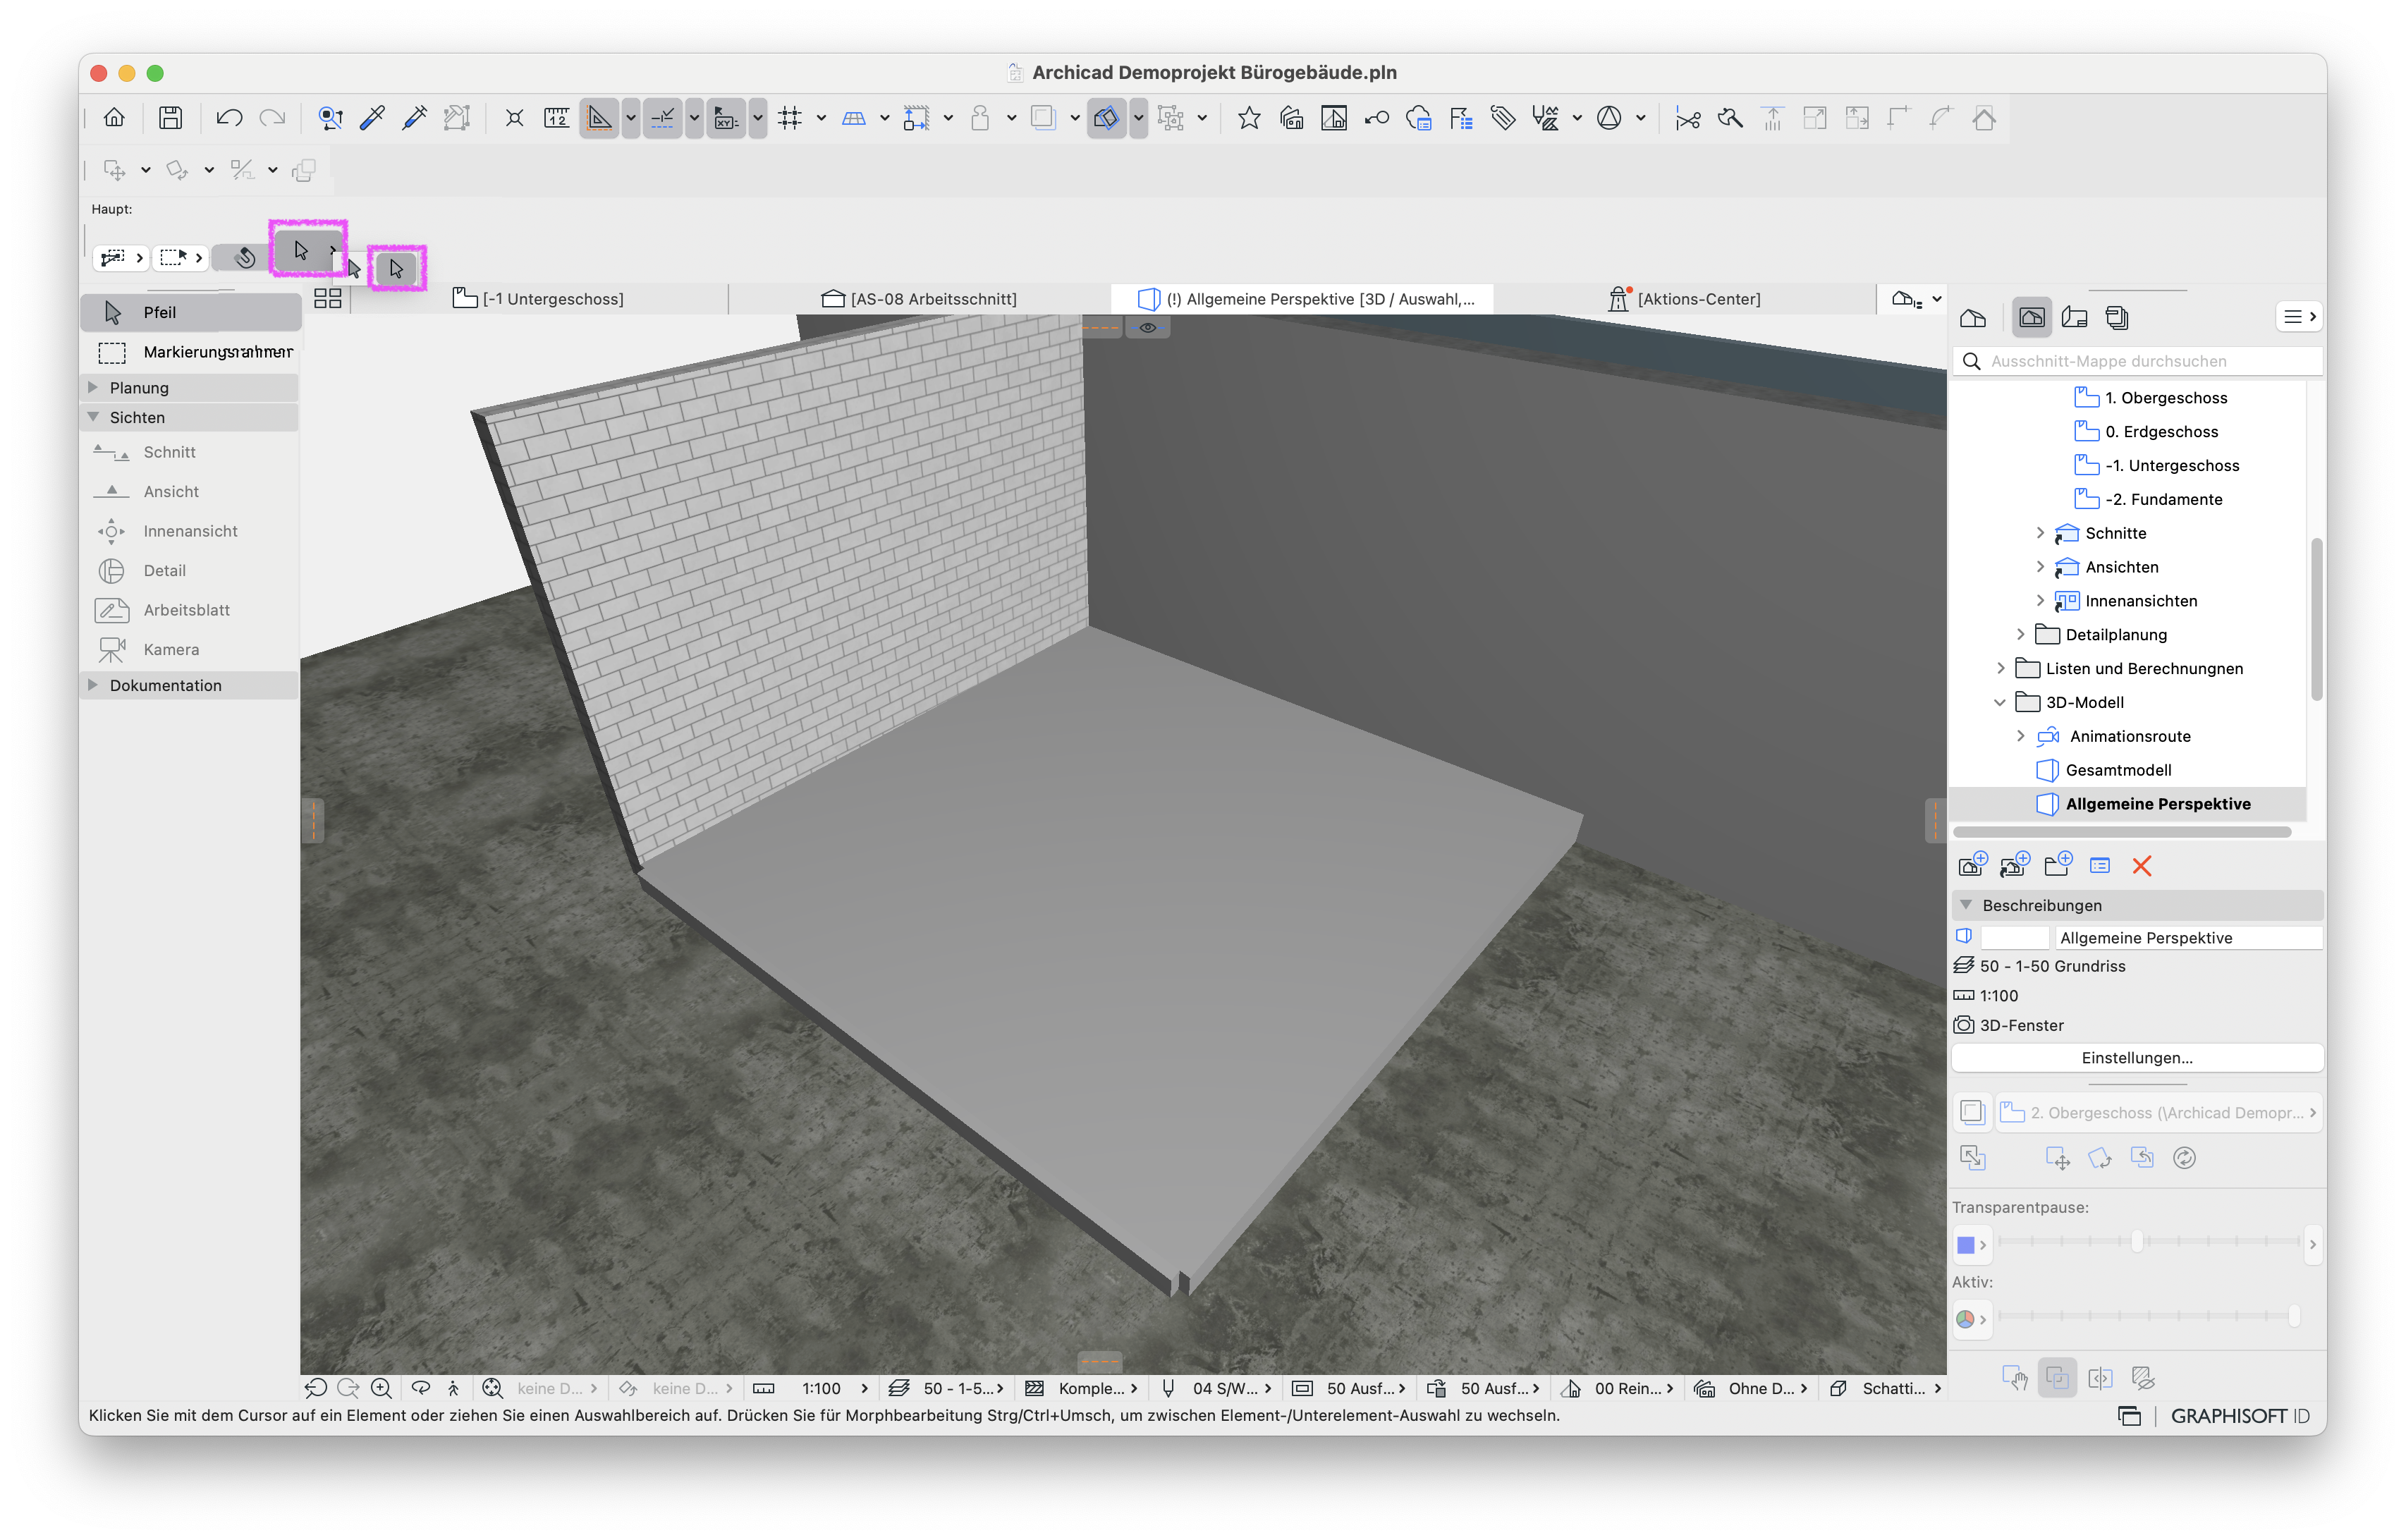Open the 04 S/W pen set dropdown
The width and height of the screenshot is (2406, 1540).
[x=1231, y=1388]
